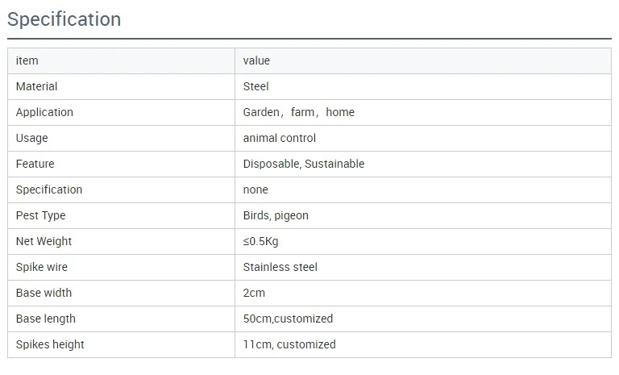
Task: Select the Pest Type row label
Action: (41, 215)
